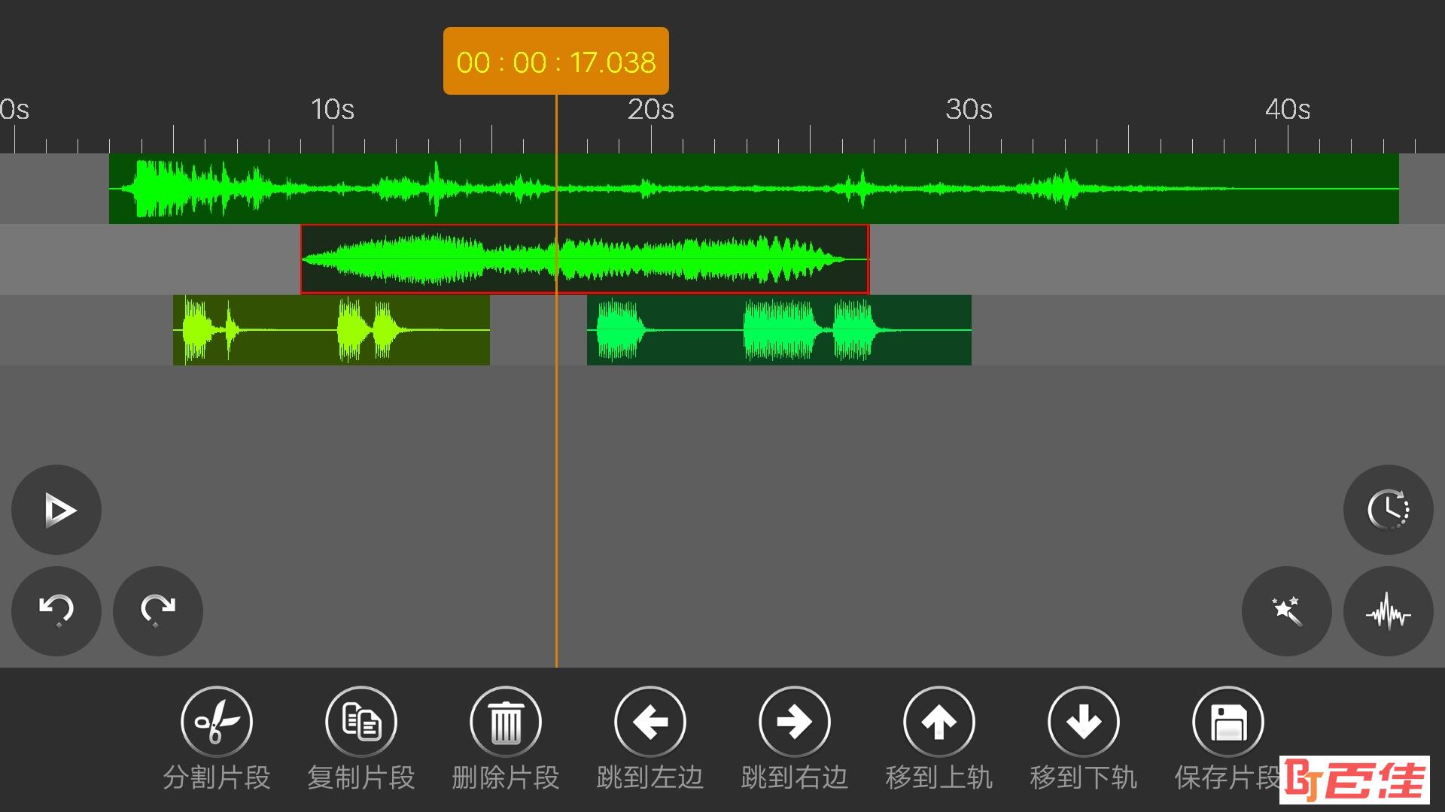Click the left arrow jump-to-left icon
Image resolution: width=1445 pixels, height=812 pixels.
tap(650, 722)
